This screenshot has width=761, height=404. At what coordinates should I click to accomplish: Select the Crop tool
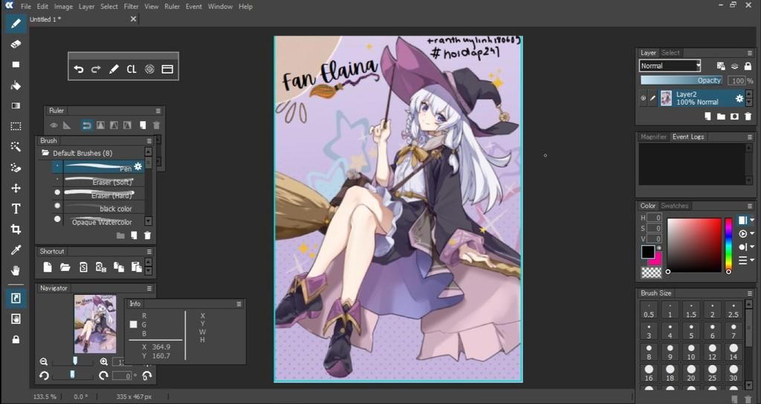click(x=16, y=229)
